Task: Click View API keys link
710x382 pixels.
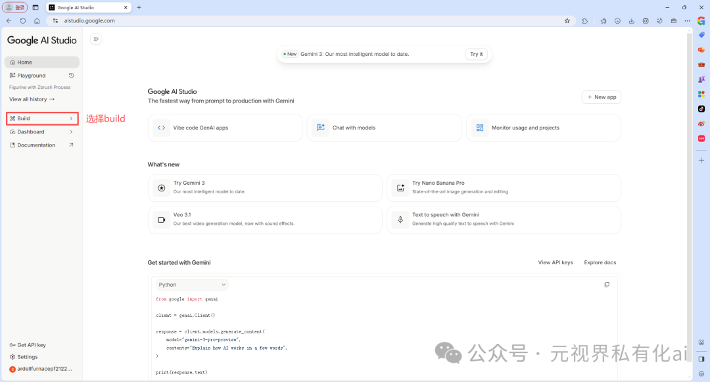Action: click(555, 262)
